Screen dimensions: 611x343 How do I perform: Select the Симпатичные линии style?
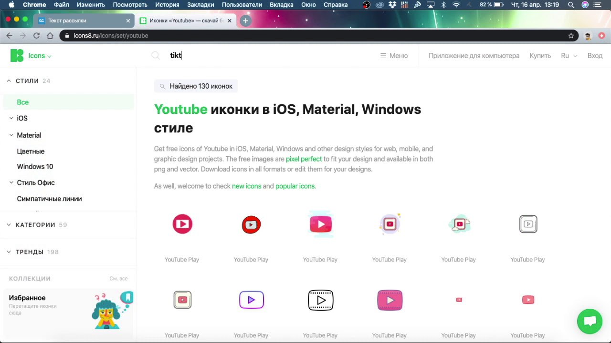[x=49, y=199]
